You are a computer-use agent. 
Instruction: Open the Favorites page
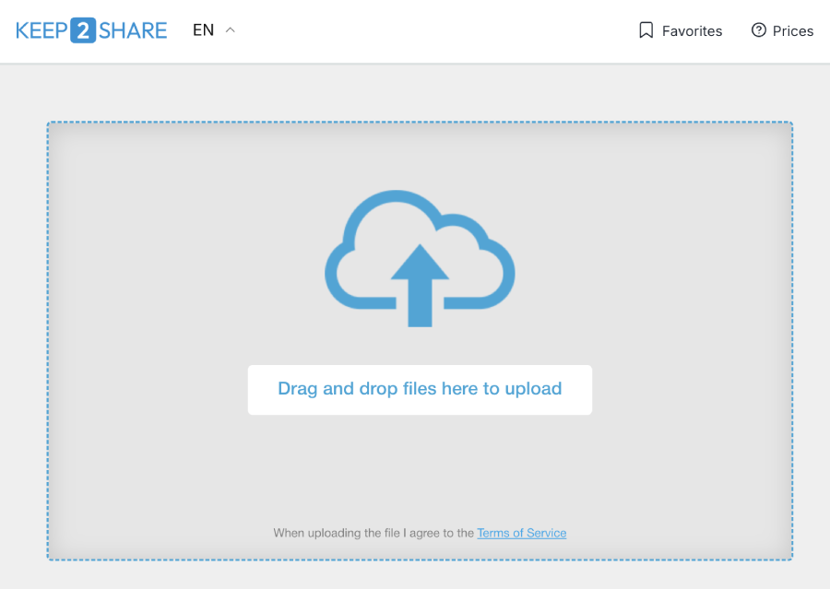click(x=692, y=31)
